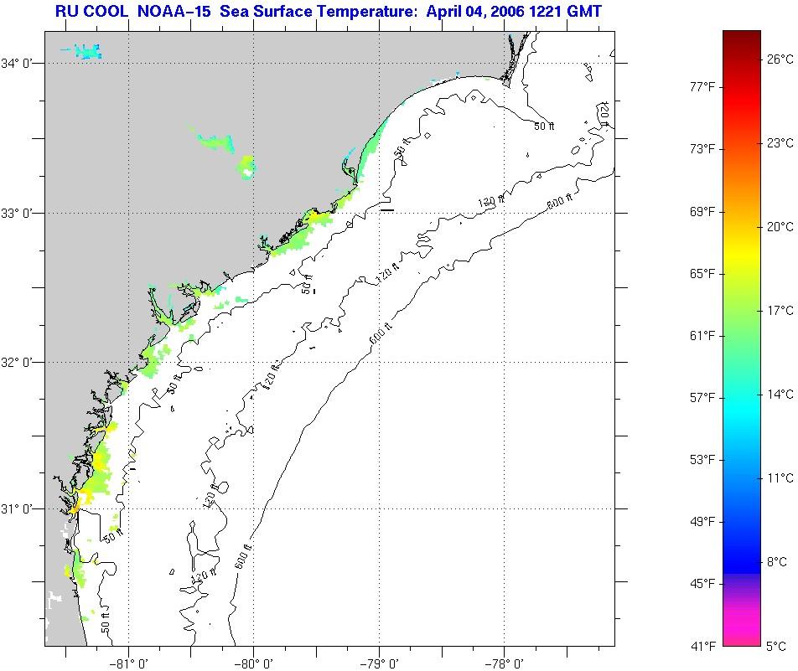
Task: Click the 61°F scale label
Action: click(702, 336)
